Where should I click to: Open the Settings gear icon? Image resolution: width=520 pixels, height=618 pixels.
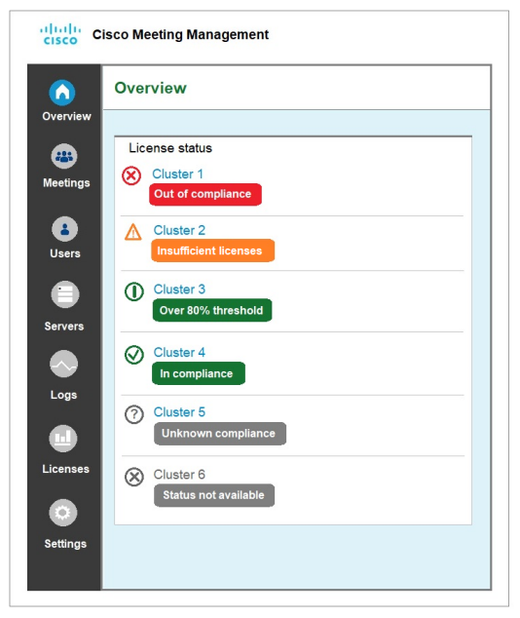(62, 513)
